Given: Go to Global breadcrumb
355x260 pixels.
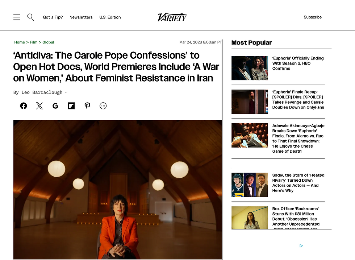Looking at the screenshot, I should pos(48,42).
